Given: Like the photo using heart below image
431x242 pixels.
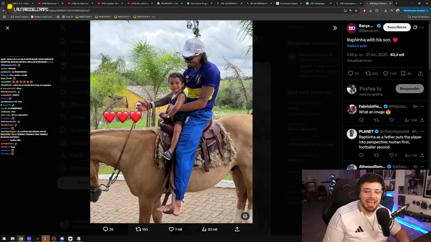Looking at the screenshot, I should tap(171, 229).
